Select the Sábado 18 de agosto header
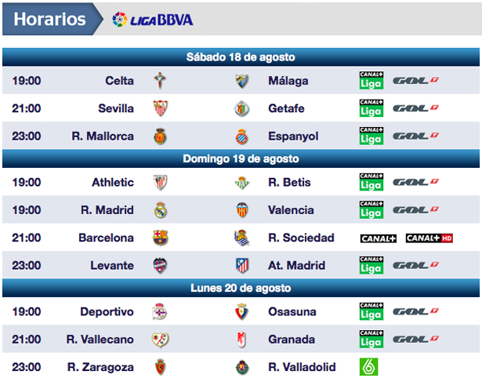The height and width of the screenshot is (378, 482). [x=241, y=57]
